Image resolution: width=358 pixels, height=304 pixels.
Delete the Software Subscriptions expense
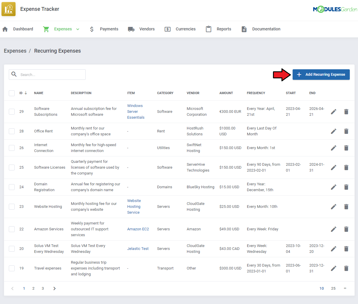pyautogui.click(x=346, y=112)
